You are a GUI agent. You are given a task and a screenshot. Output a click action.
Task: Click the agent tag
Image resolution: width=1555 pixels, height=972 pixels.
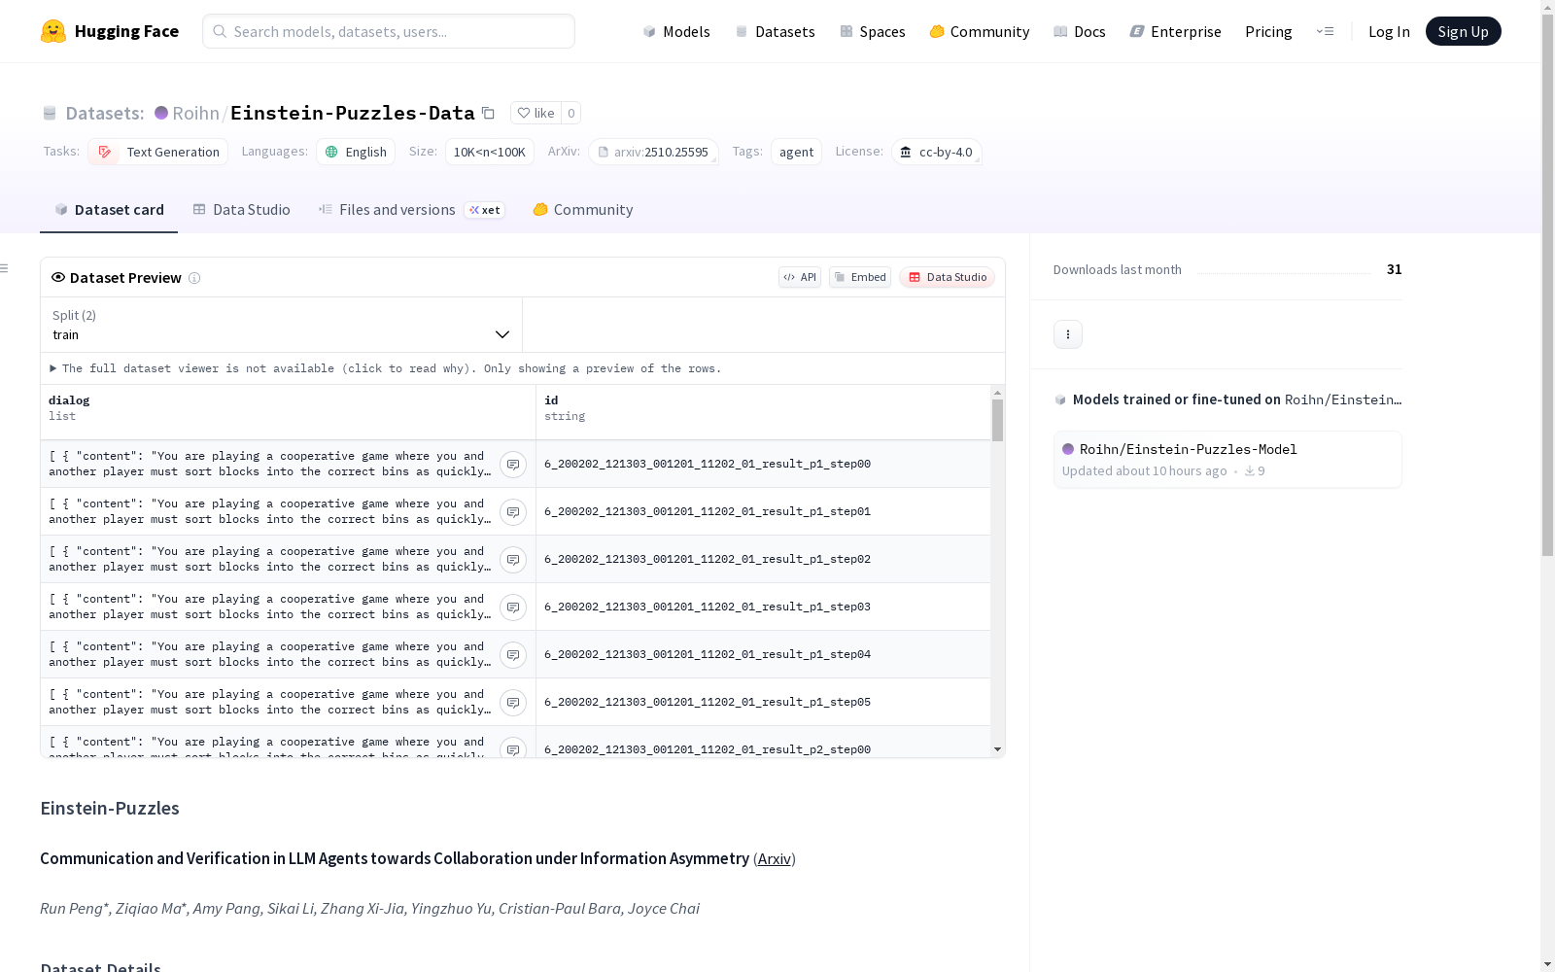coord(796,152)
